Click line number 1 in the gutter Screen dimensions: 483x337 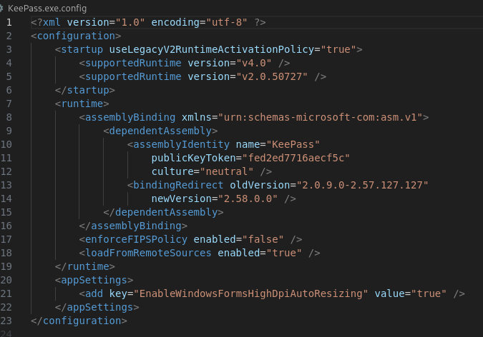tap(9, 22)
